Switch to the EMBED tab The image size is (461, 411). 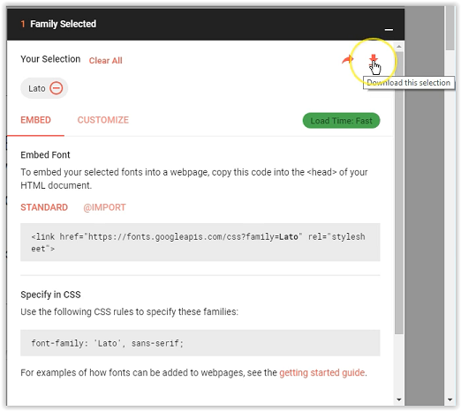35,120
